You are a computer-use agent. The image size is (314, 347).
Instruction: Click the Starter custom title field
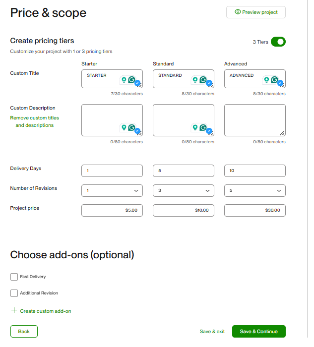[112, 79]
